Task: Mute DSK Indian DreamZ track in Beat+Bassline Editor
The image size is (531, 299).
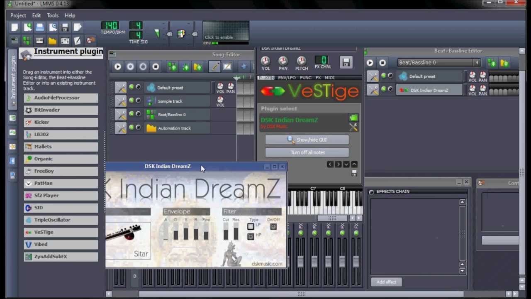Action: click(x=384, y=89)
